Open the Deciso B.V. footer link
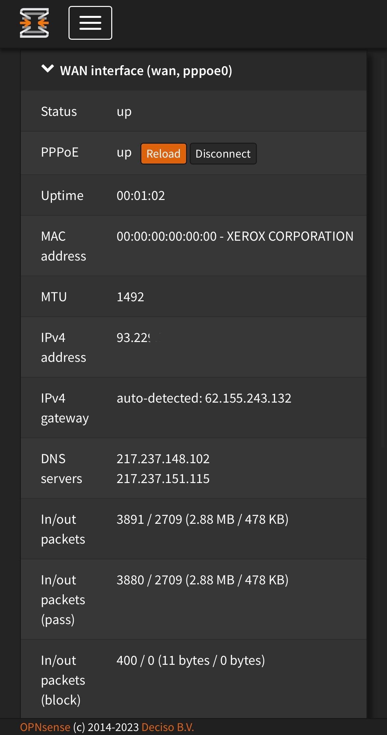Screen dimensions: 387x735 click(168, 727)
